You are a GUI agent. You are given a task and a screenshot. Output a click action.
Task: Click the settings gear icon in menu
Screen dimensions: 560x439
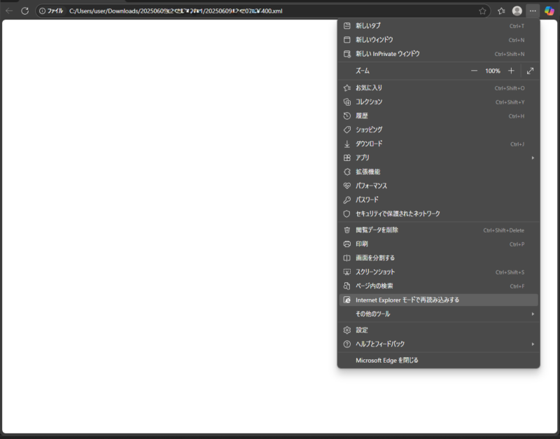tap(346, 330)
